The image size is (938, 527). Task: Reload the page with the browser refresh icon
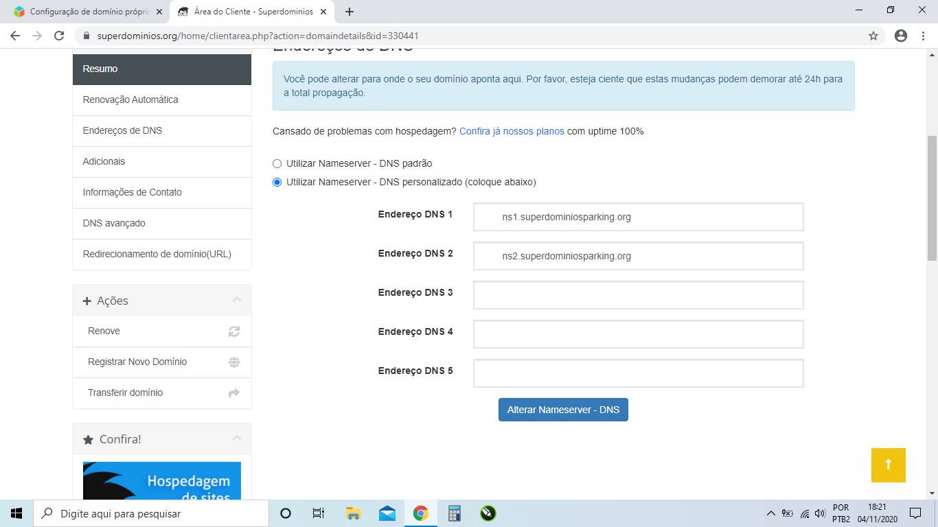59,36
